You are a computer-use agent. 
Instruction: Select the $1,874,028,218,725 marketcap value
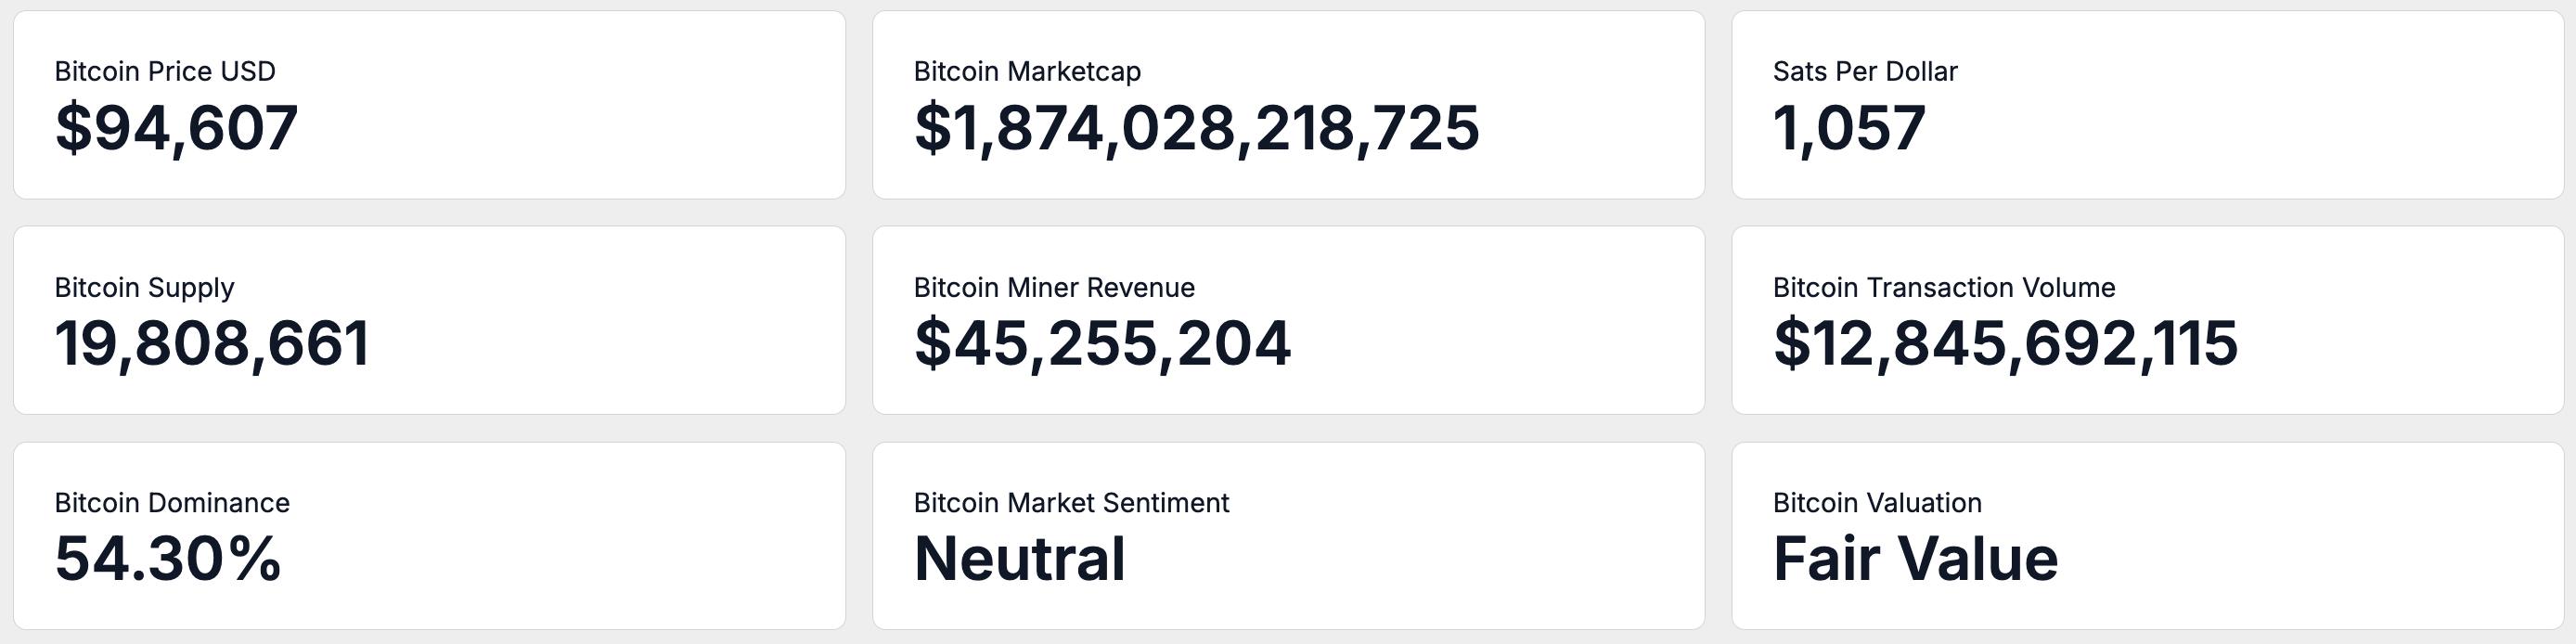point(1196,129)
